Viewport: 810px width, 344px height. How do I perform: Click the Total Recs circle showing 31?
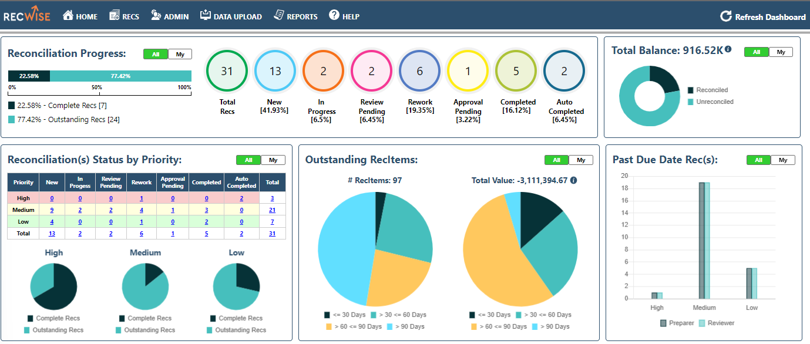[226, 70]
